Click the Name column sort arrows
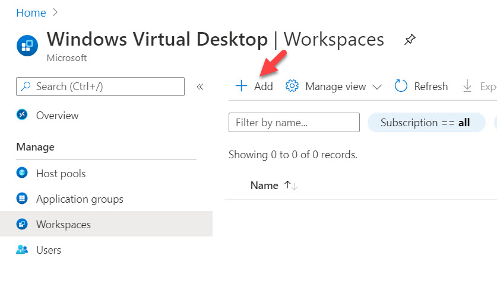This screenshot has height=307, width=497. [290, 186]
